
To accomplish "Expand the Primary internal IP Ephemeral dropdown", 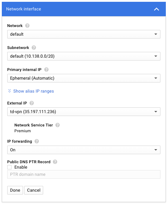I will point(84,78).
